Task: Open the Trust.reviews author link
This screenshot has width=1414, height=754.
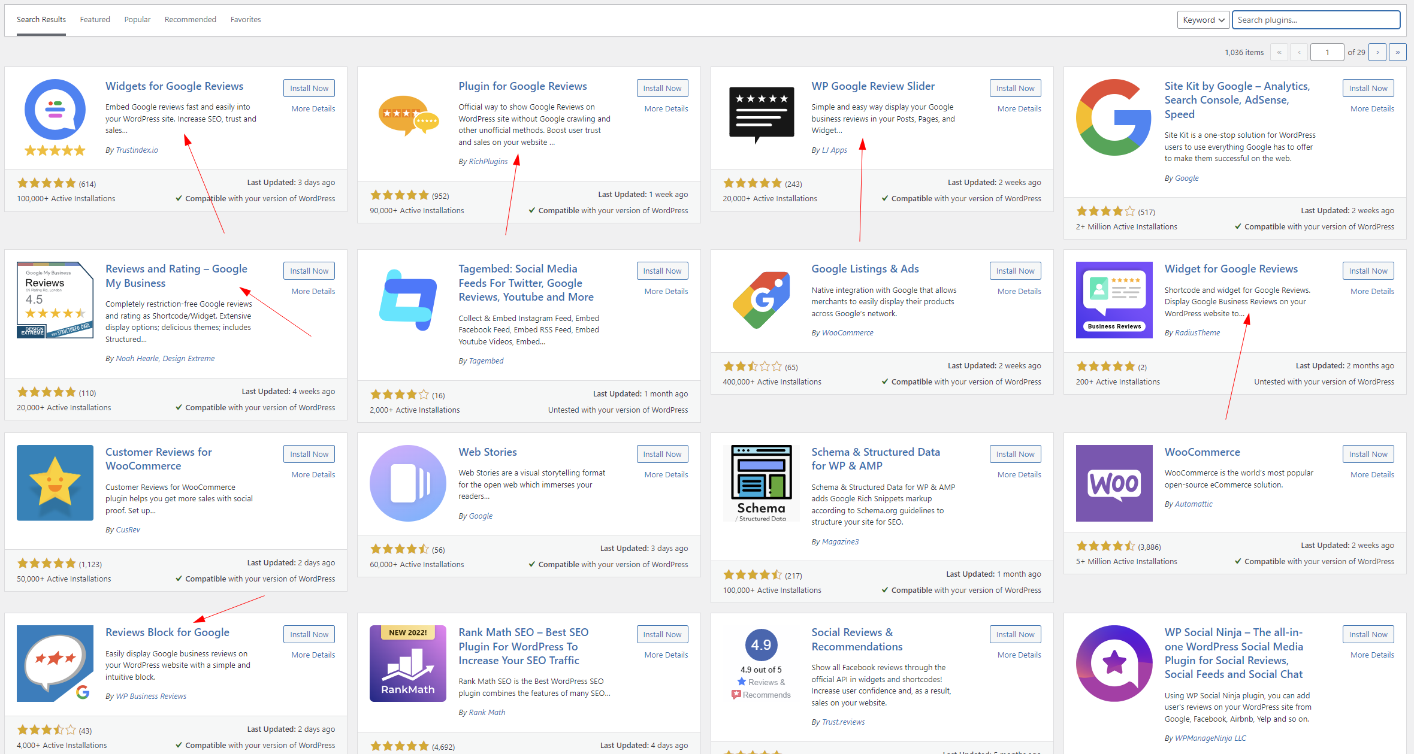Action: [x=843, y=722]
